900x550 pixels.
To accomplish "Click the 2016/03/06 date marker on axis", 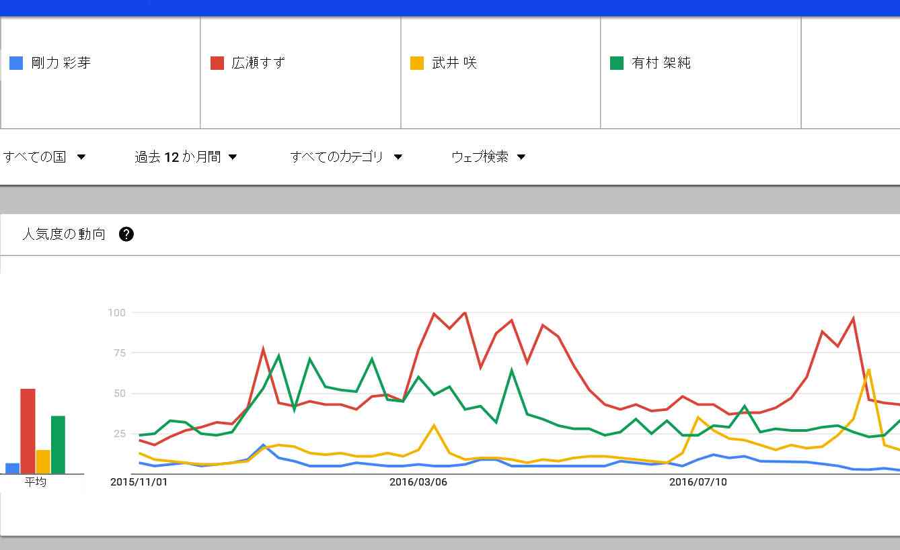I will pos(418,482).
